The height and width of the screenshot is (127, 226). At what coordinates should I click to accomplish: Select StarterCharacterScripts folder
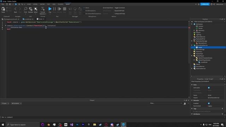[x=205, y=58]
